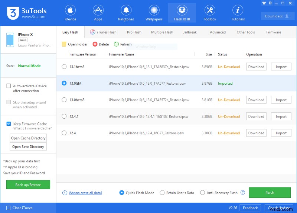Import firmware for 12.4 row
The height and width of the screenshot is (213, 297).
(281, 133)
